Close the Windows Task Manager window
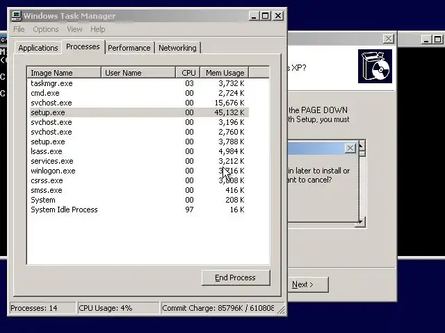Viewport: 445px width, 333px height. point(278,16)
